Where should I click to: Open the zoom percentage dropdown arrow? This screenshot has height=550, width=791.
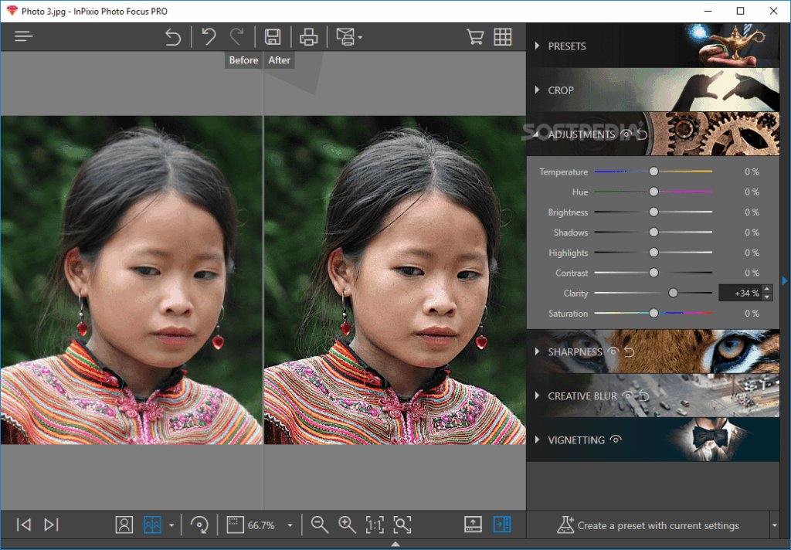[x=290, y=525]
